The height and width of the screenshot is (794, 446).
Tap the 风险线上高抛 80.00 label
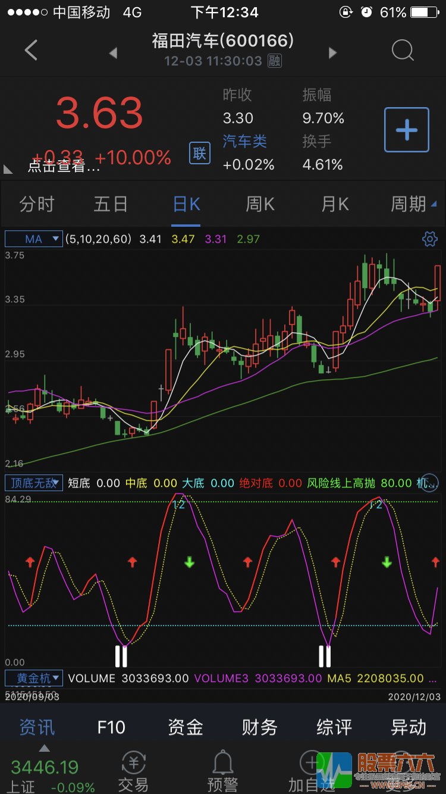[x=360, y=483]
